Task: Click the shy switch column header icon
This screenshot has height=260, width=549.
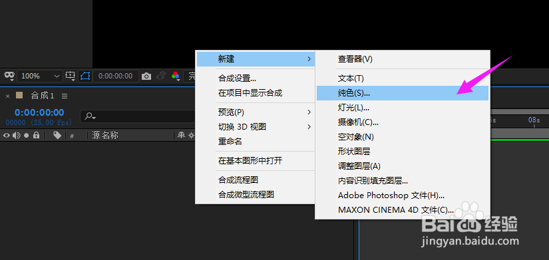Action: tap(182, 135)
